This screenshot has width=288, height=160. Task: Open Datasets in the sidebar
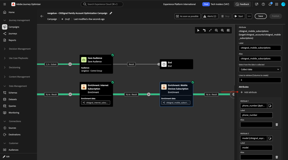pos(13,99)
